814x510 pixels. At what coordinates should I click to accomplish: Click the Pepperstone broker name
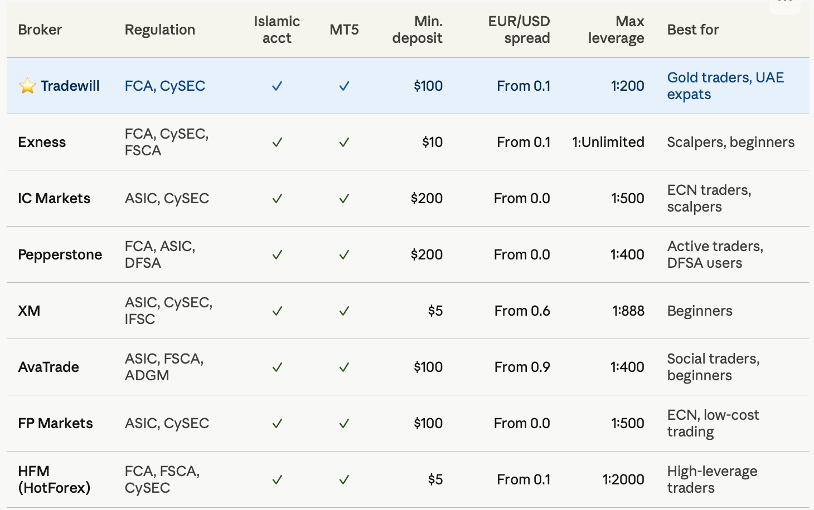tap(60, 254)
